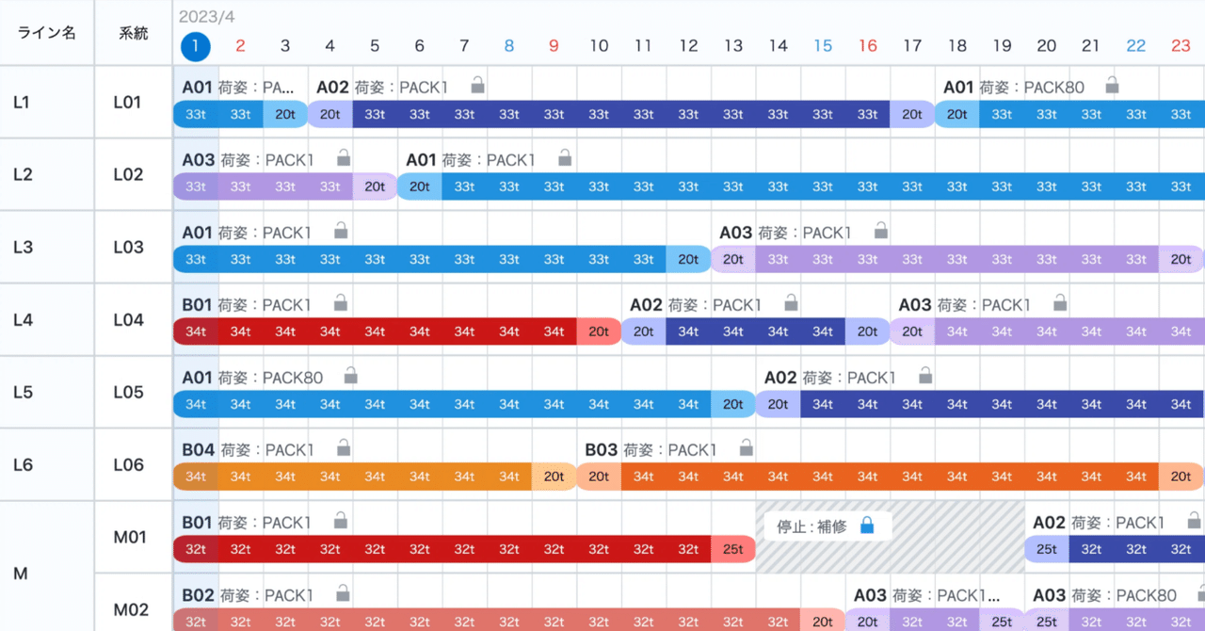The height and width of the screenshot is (631, 1205).
Task: Click lock icon for A01 PACK1 in L02
Action: [565, 158]
